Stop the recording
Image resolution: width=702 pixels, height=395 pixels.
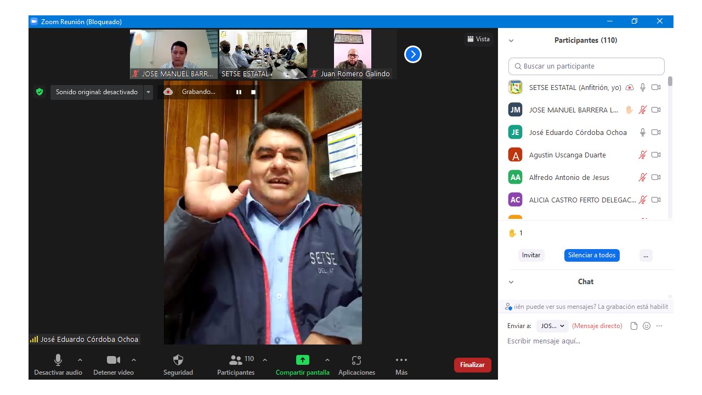(x=253, y=92)
